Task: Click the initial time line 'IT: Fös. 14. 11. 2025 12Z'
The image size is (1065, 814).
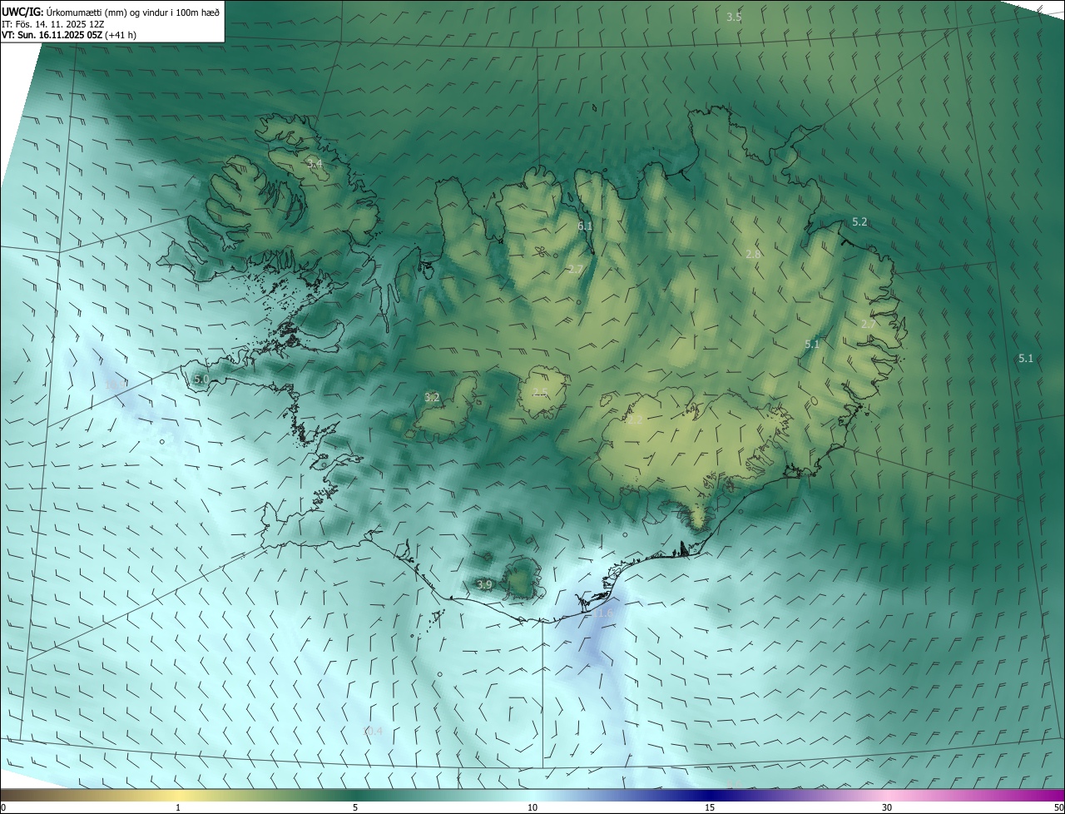Action: click(53, 23)
